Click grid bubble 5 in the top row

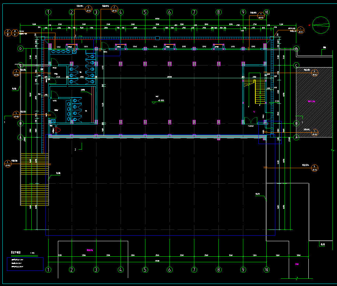[x=145, y=12]
